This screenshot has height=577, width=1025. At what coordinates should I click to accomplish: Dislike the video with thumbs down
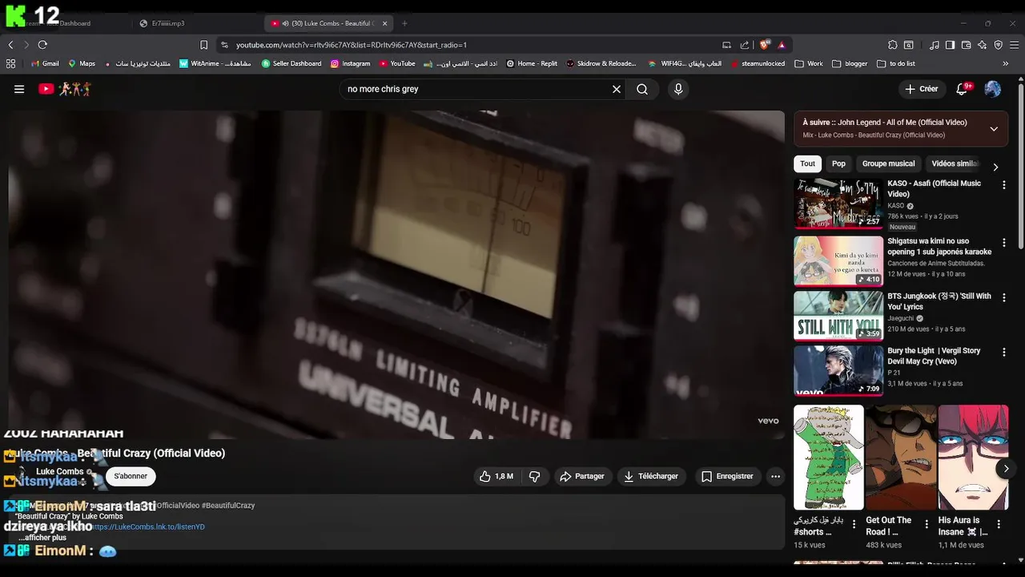point(534,476)
